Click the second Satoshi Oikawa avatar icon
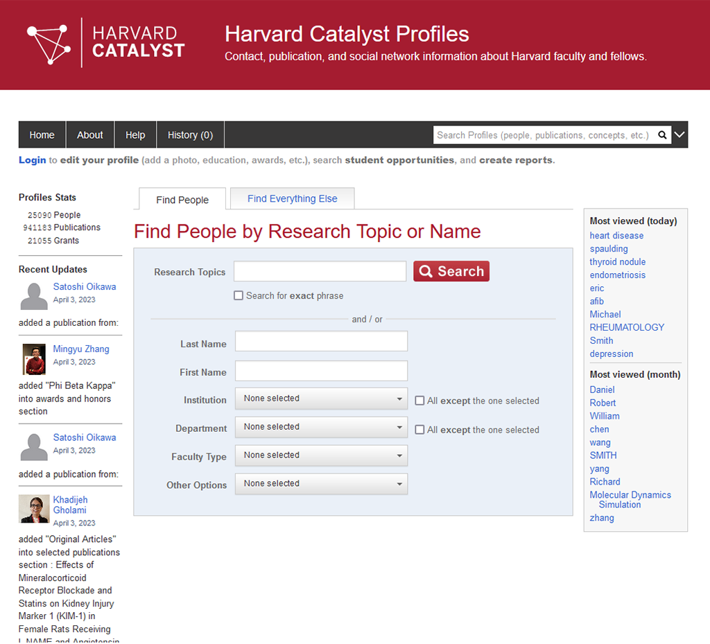This screenshot has height=644, width=710. (x=33, y=446)
